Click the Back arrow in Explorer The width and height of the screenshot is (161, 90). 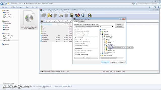click(2, 4)
